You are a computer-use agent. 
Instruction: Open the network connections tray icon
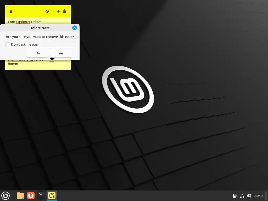[242, 196]
